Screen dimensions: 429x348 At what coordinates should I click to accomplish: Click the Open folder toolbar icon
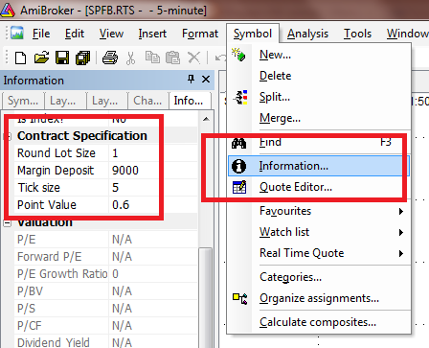41,58
